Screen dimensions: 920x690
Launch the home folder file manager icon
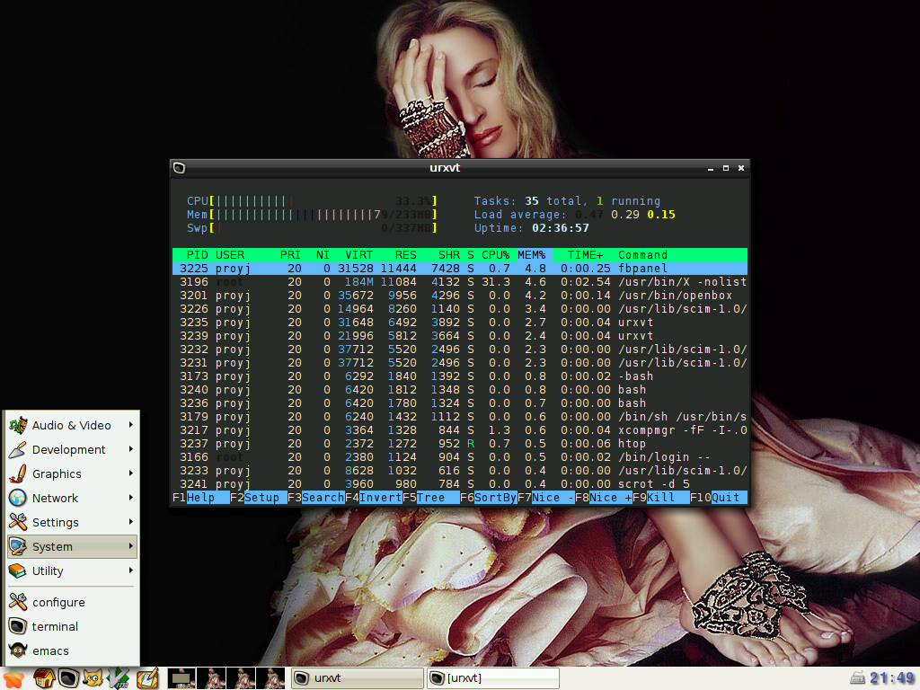[x=43, y=678]
